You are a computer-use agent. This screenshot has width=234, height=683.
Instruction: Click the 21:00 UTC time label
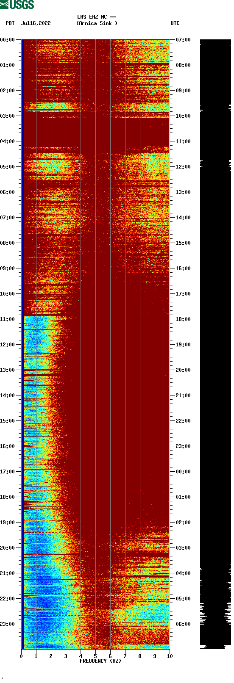point(183,395)
